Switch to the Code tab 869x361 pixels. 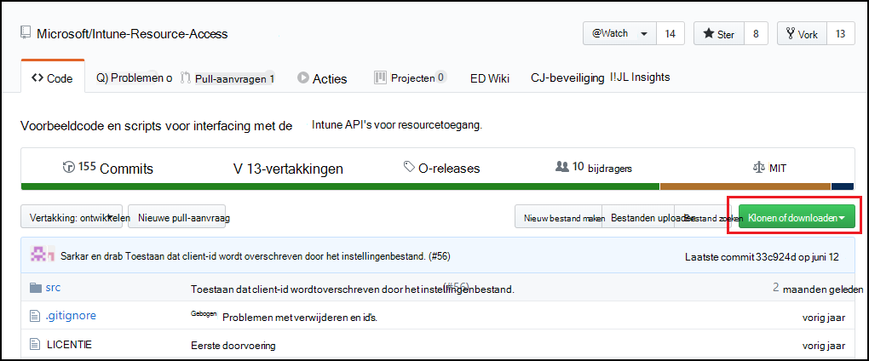[x=53, y=78]
